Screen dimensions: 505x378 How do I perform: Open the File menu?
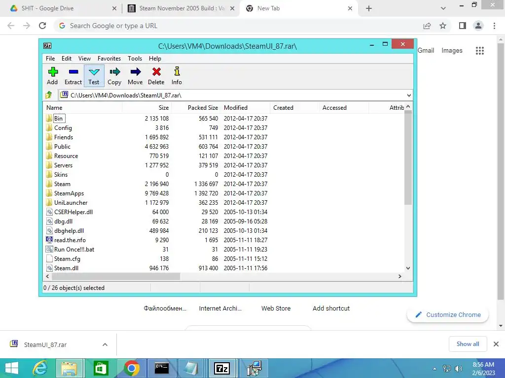[50, 59]
